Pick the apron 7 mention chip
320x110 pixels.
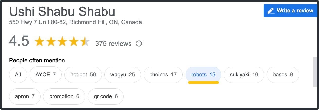[25, 96]
